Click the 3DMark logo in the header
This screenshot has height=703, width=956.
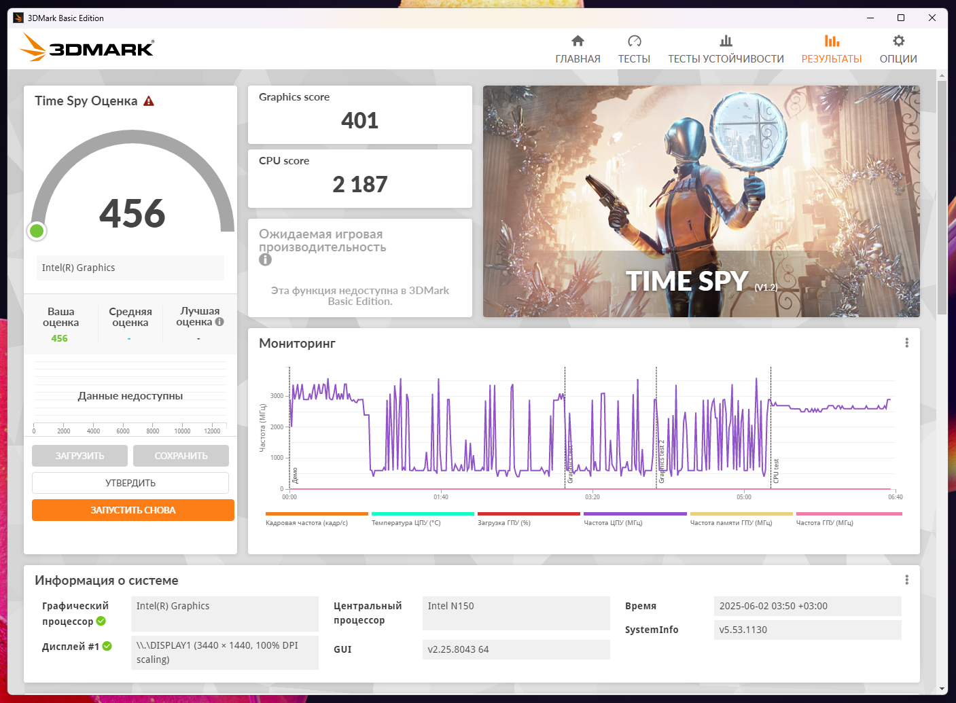[87, 48]
